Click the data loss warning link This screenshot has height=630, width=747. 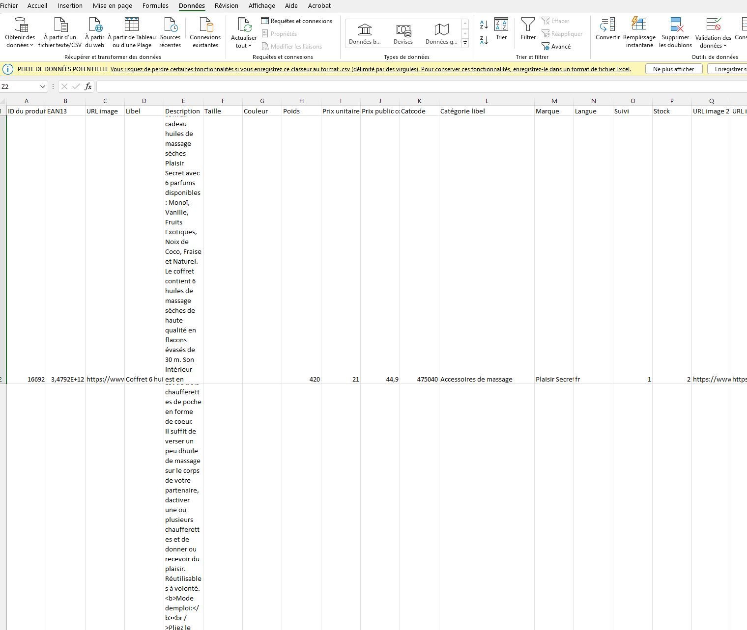(371, 69)
